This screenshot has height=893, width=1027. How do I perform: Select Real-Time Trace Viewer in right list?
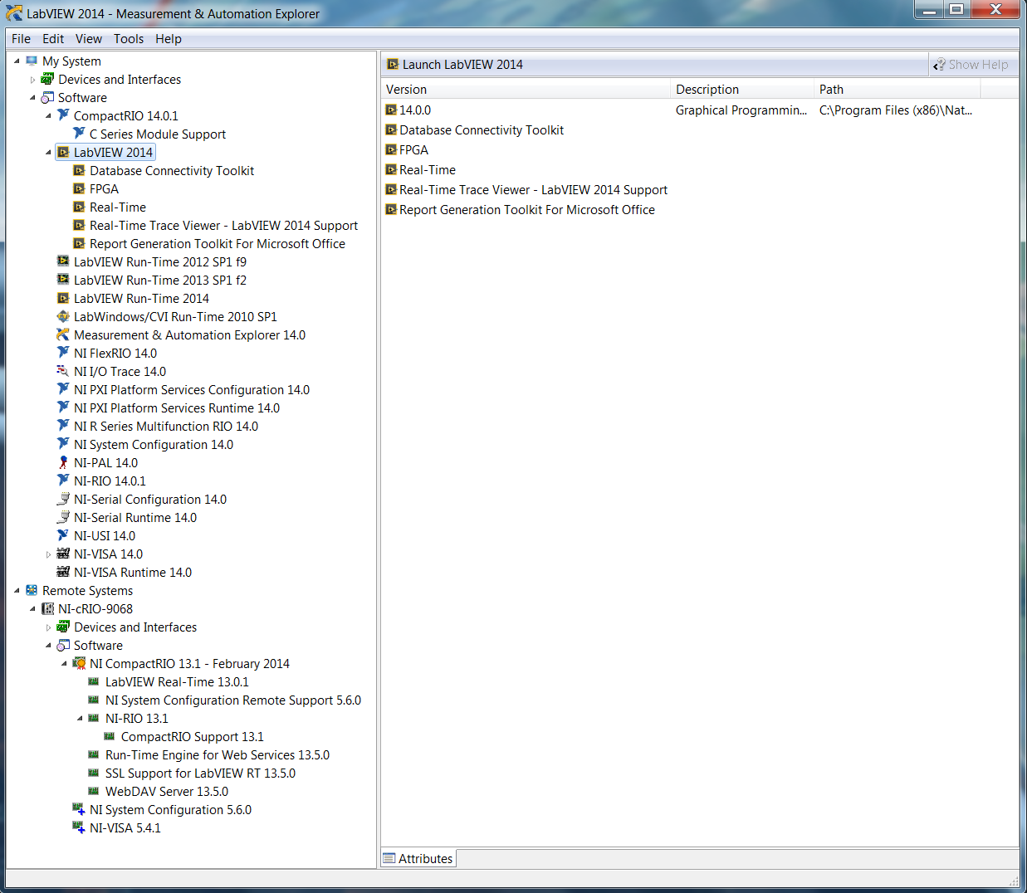pos(533,189)
